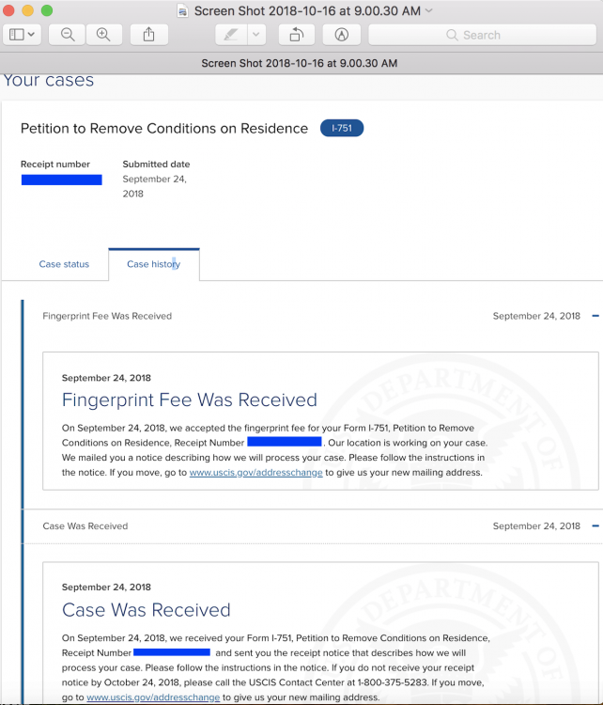This screenshot has width=603, height=705.
Task: Open the window title dropdown chevron
Action: [x=428, y=10]
